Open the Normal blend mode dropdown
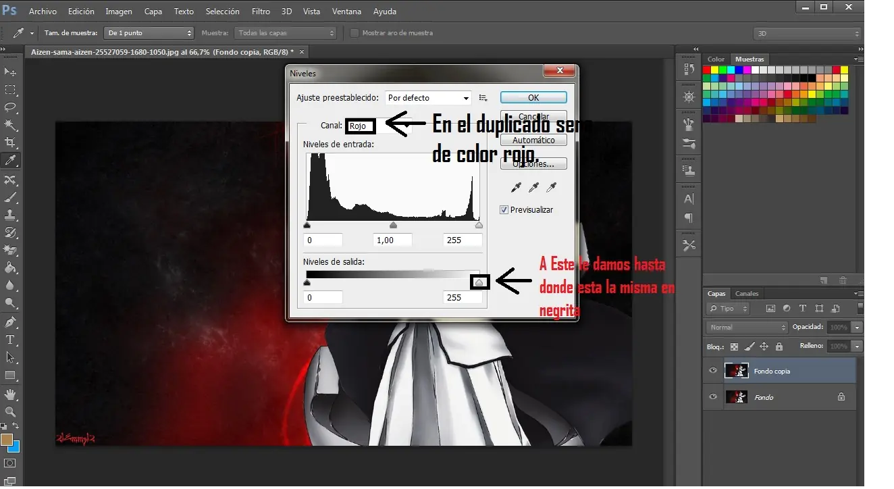This screenshot has height=489, width=894. 747,327
